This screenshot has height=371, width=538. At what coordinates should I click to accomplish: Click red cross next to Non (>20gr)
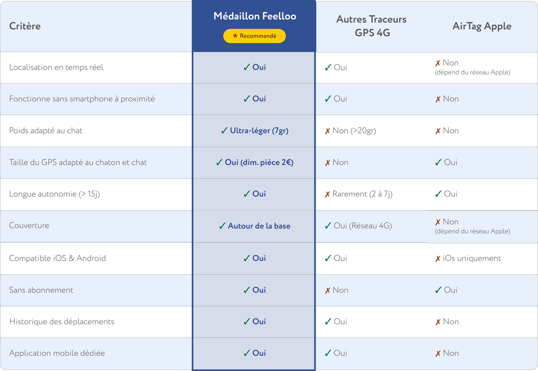[x=327, y=131]
